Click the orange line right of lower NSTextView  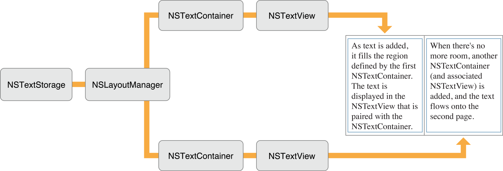tap(390, 155)
